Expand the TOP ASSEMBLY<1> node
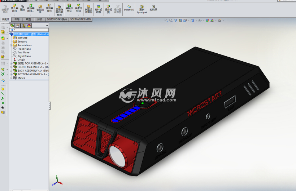 coord(11,63)
